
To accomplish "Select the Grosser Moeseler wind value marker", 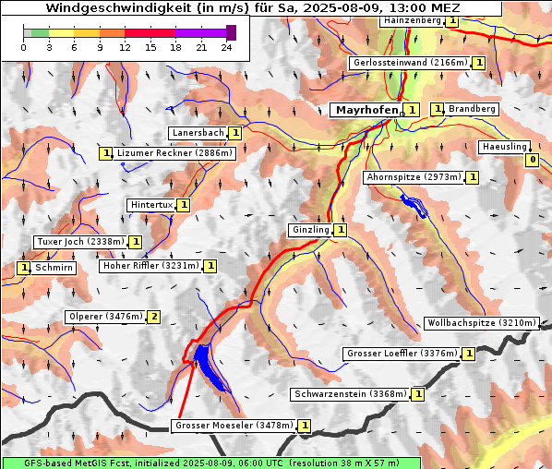I will 305,426.
